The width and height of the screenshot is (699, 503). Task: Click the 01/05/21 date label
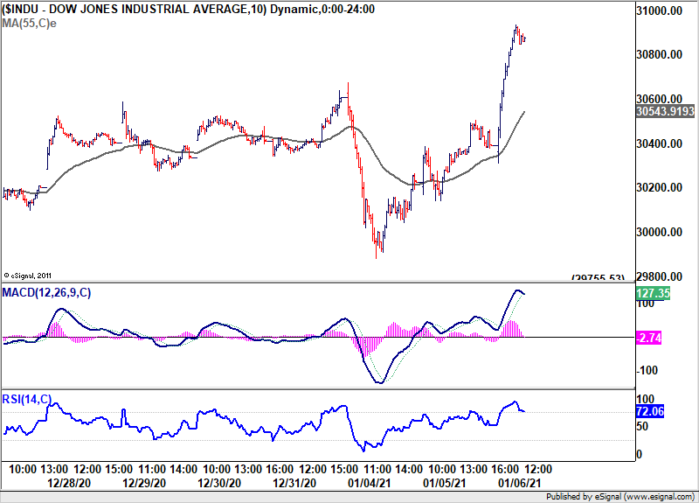pyautogui.click(x=445, y=483)
